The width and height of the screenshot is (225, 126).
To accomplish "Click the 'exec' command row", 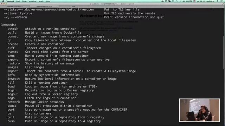I will 48,56.
